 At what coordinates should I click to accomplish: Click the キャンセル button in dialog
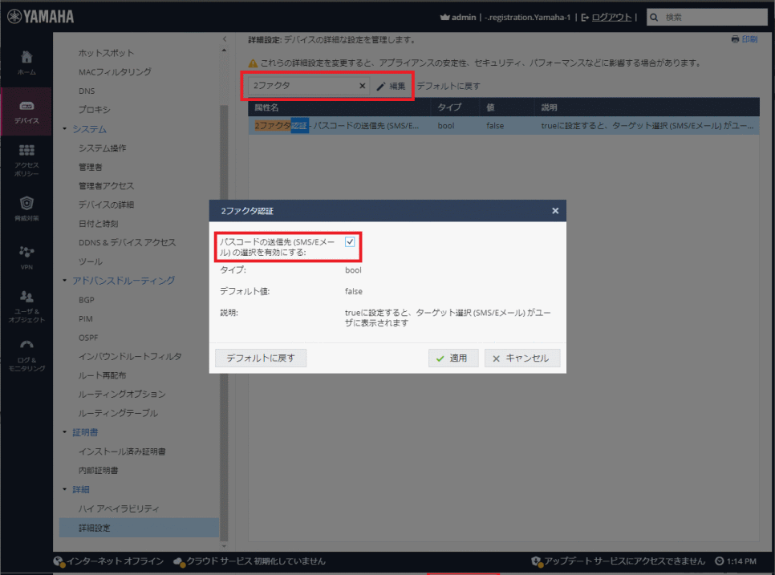point(521,358)
